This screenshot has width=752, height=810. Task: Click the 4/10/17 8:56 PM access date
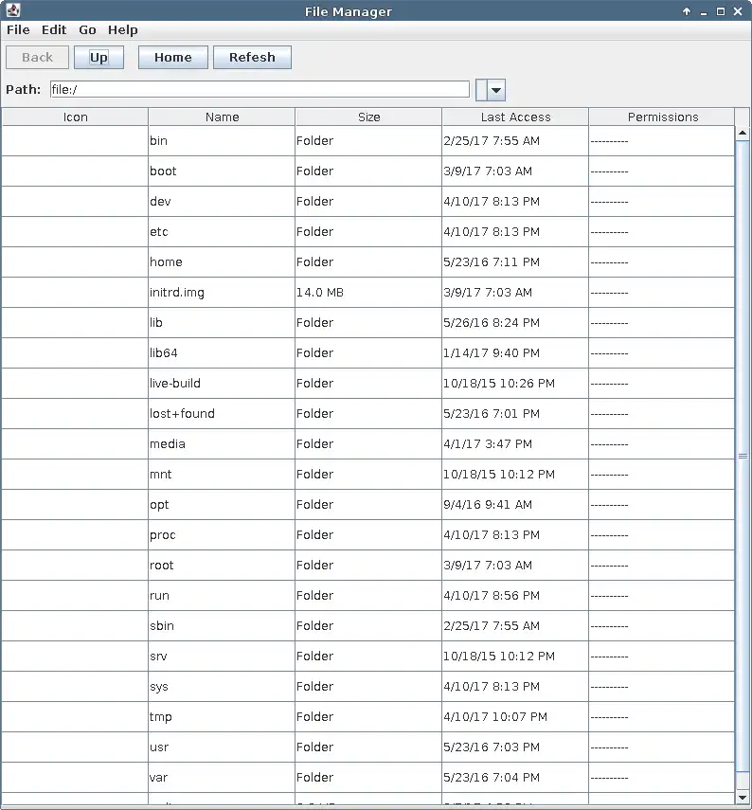(x=492, y=596)
